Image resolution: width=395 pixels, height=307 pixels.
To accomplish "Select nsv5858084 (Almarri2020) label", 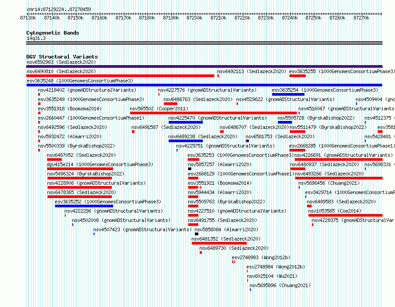I will [x=226, y=229].
